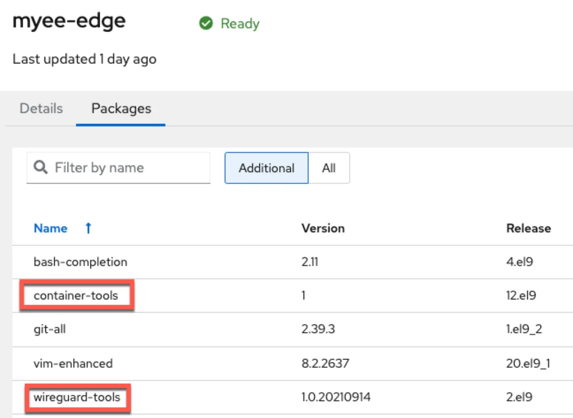Viewport: 573px width, 418px height.
Task: Click the Release column header
Action: coord(528,228)
